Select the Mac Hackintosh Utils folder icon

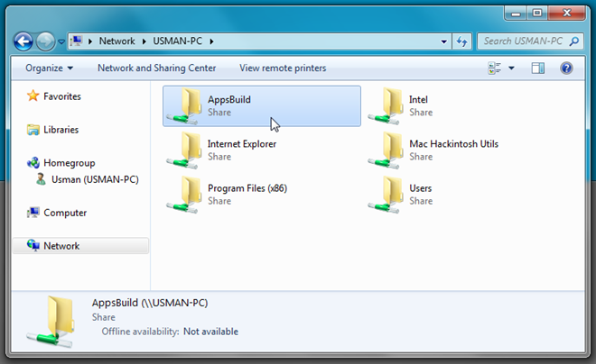[x=386, y=150]
